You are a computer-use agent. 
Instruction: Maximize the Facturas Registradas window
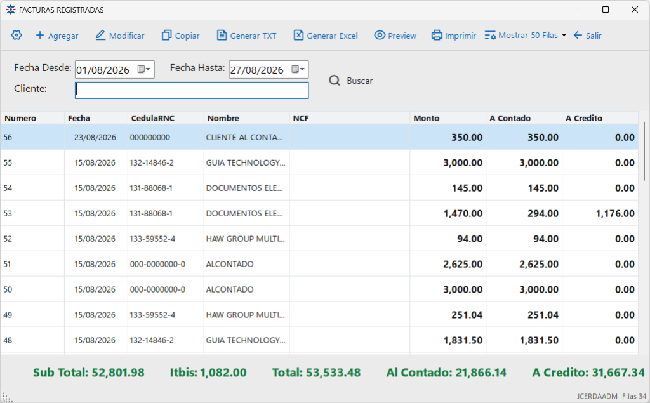click(x=606, y=10)
